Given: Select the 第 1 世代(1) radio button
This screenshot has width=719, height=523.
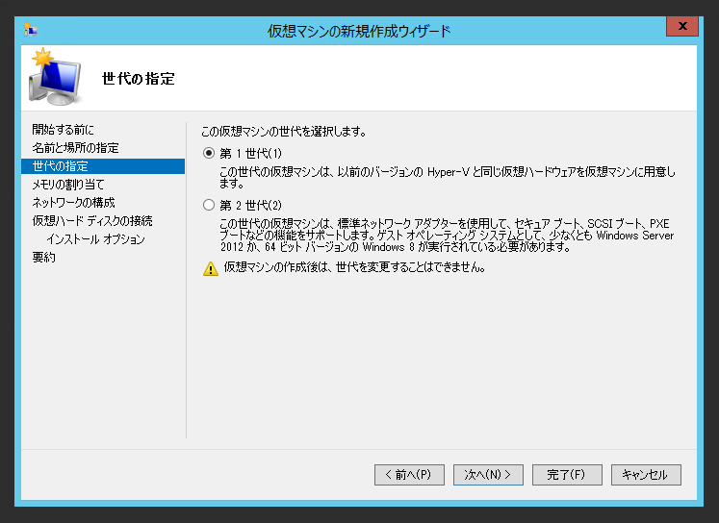Looking at the screenshot, I should click(209, 153).
